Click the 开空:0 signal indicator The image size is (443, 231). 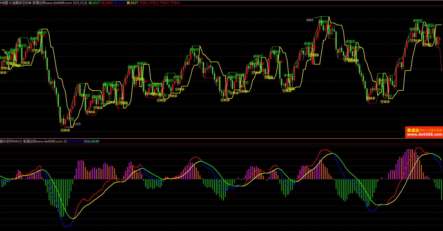click(154, 3)
